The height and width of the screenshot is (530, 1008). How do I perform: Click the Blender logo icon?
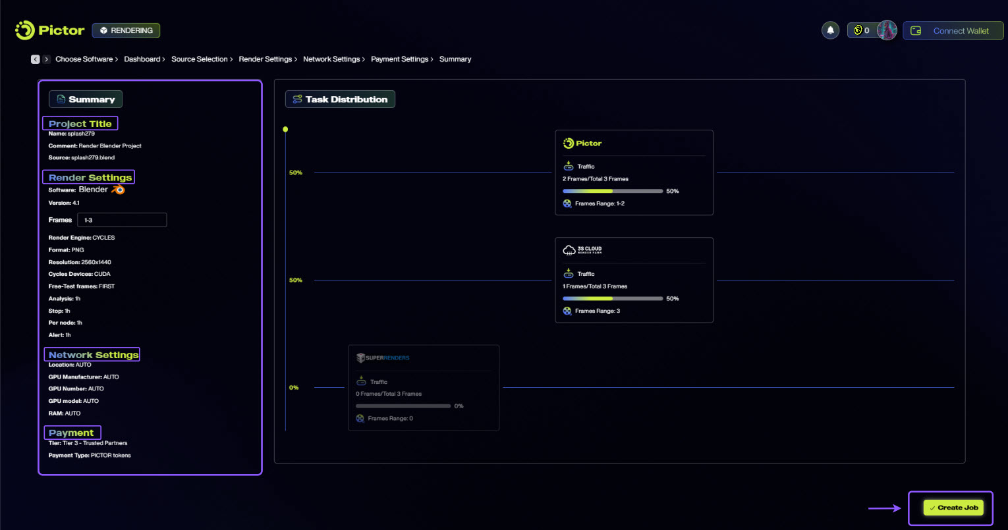pos(118,190)
